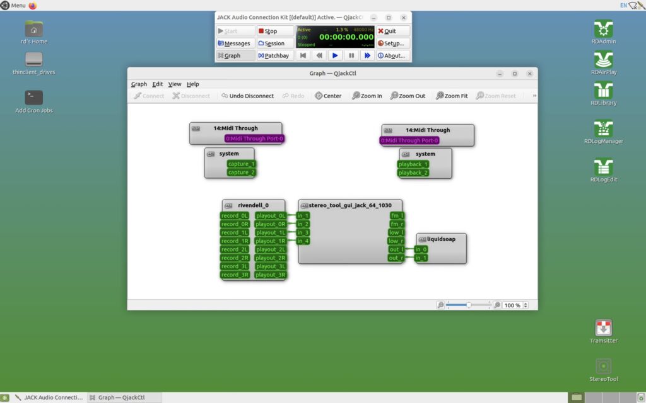Image resolution: width=646 pixels, height=403 pixels.
Task: Click the transport backward button
Action: coord(319,55)
